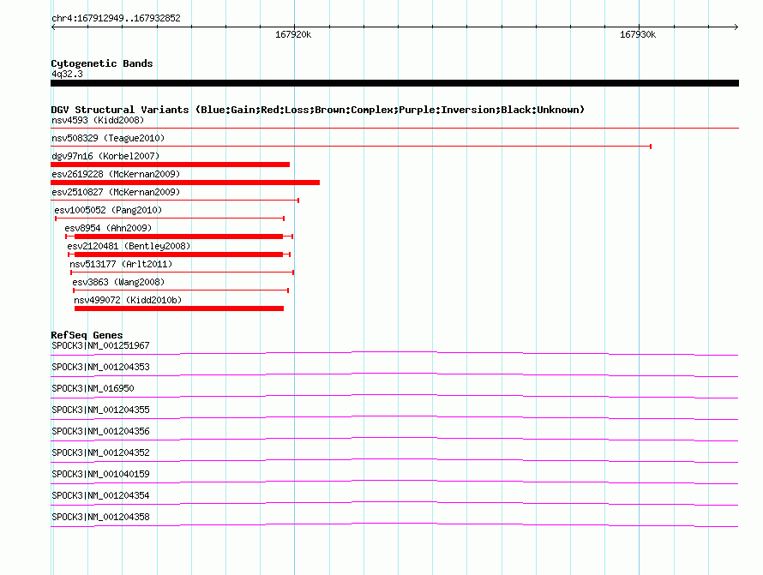Click the magenta line for SPOCK3|NM_001040159
Image resolution: width=763 pixels, height=575 pixels.
coord(394,482)
